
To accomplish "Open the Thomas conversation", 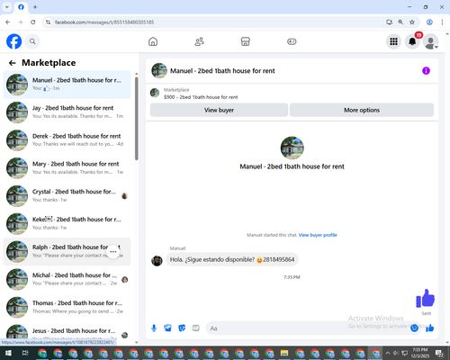I will pos(67,308).
